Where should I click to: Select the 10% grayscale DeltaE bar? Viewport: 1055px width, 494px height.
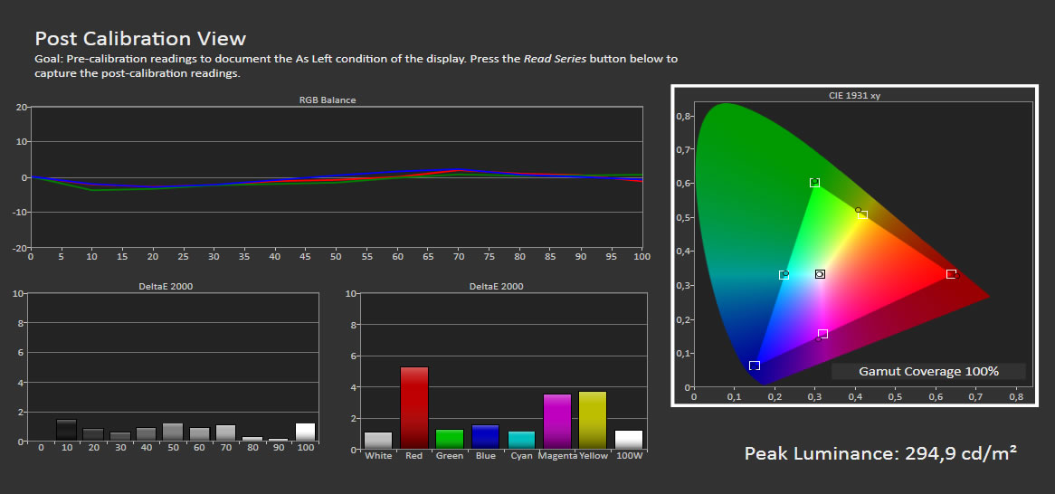pos(66,430)
